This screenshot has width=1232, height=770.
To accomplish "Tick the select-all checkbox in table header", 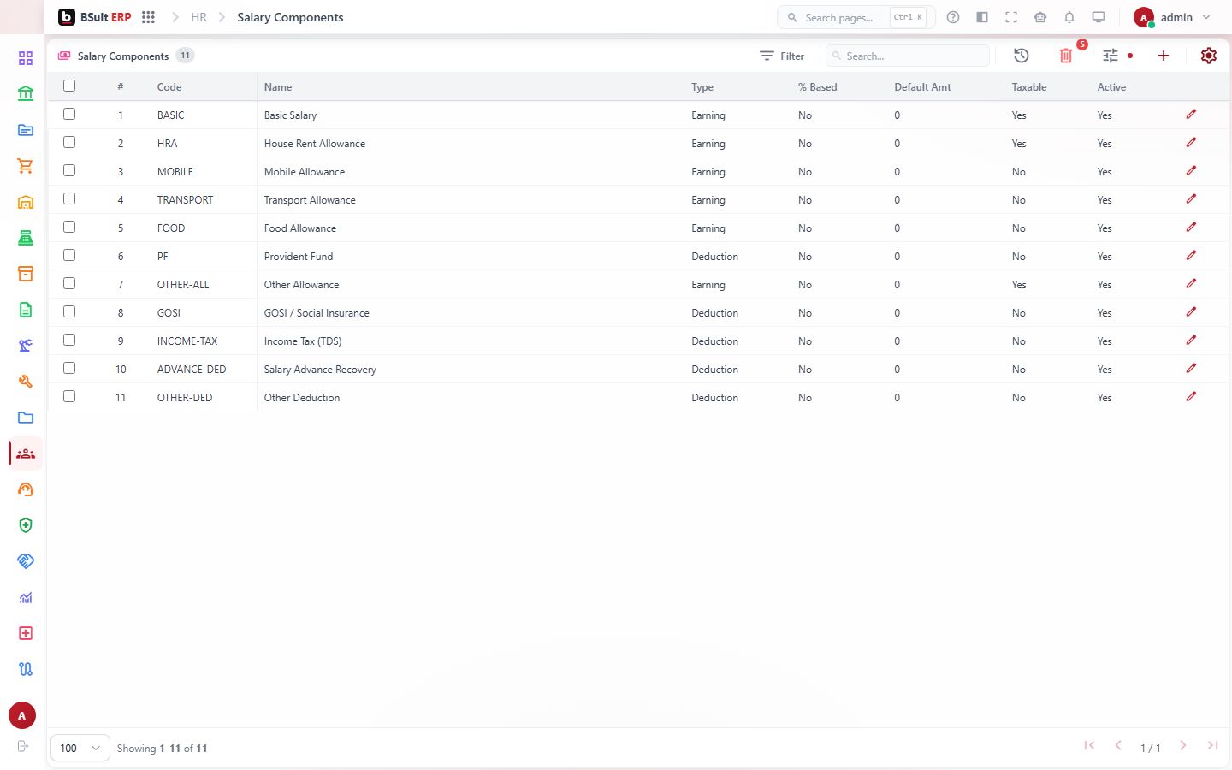I will pos(69,86).
